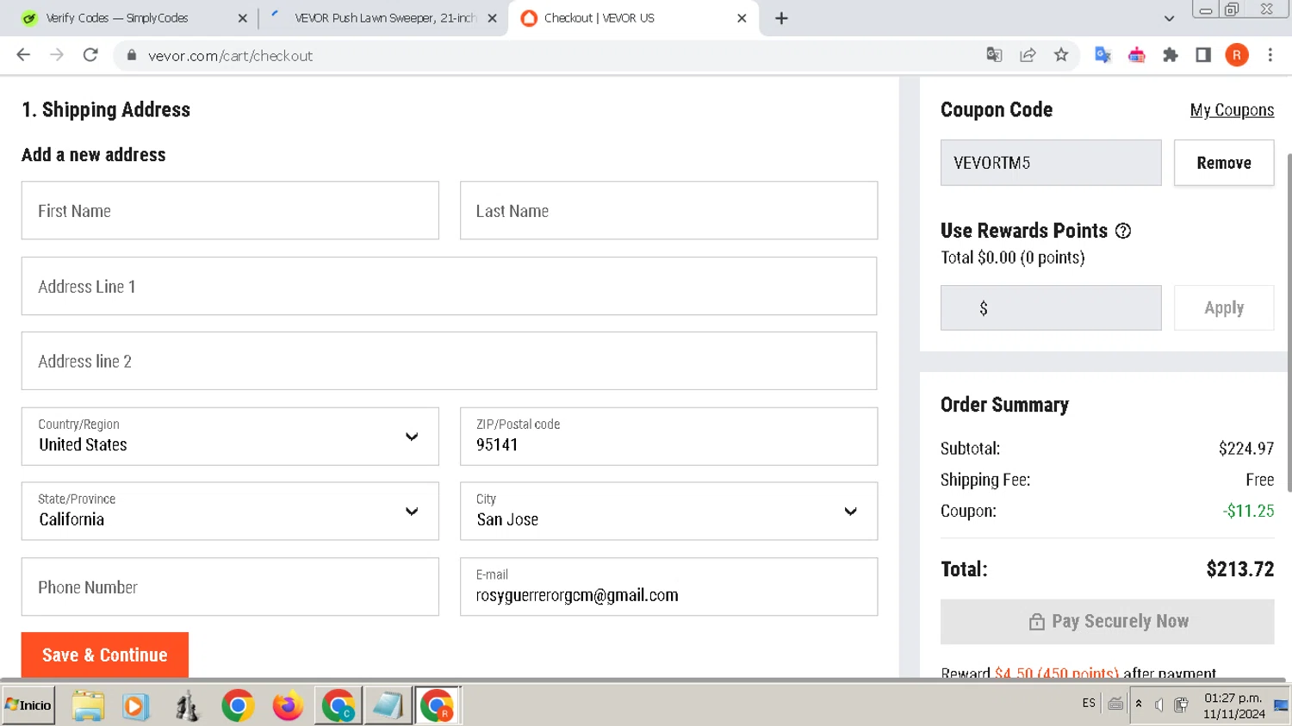Click Save & Continue button
This screenshot has height=726, width=1292.
point(105,655)
